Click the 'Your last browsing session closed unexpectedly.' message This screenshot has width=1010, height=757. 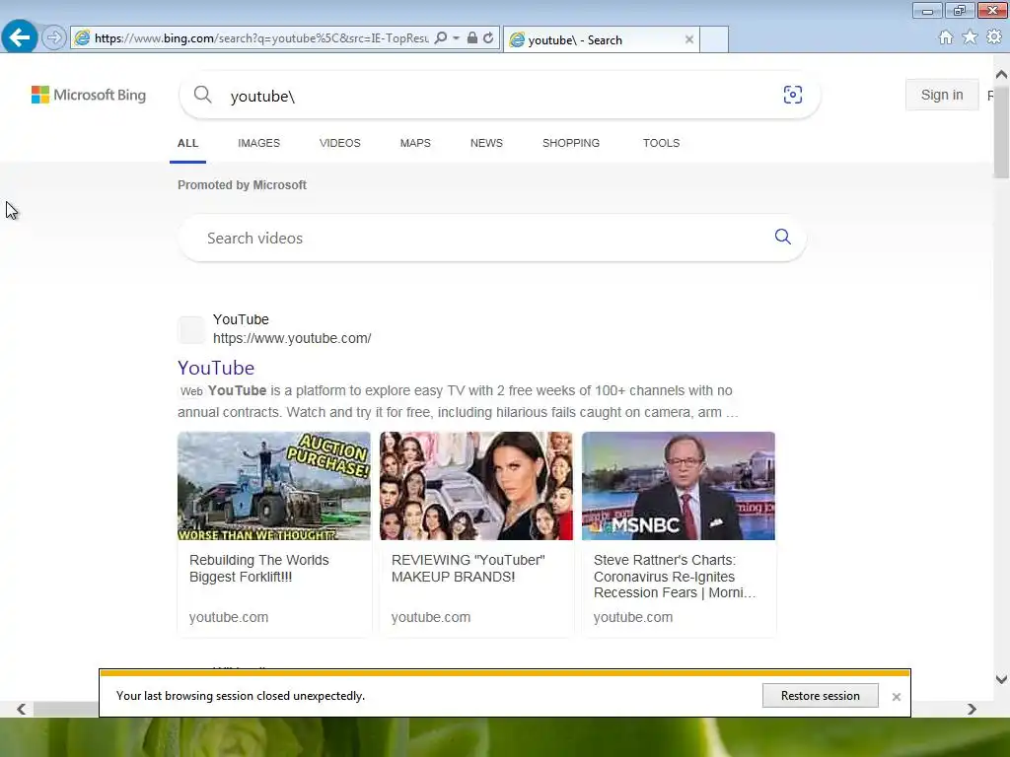(241, 696)
